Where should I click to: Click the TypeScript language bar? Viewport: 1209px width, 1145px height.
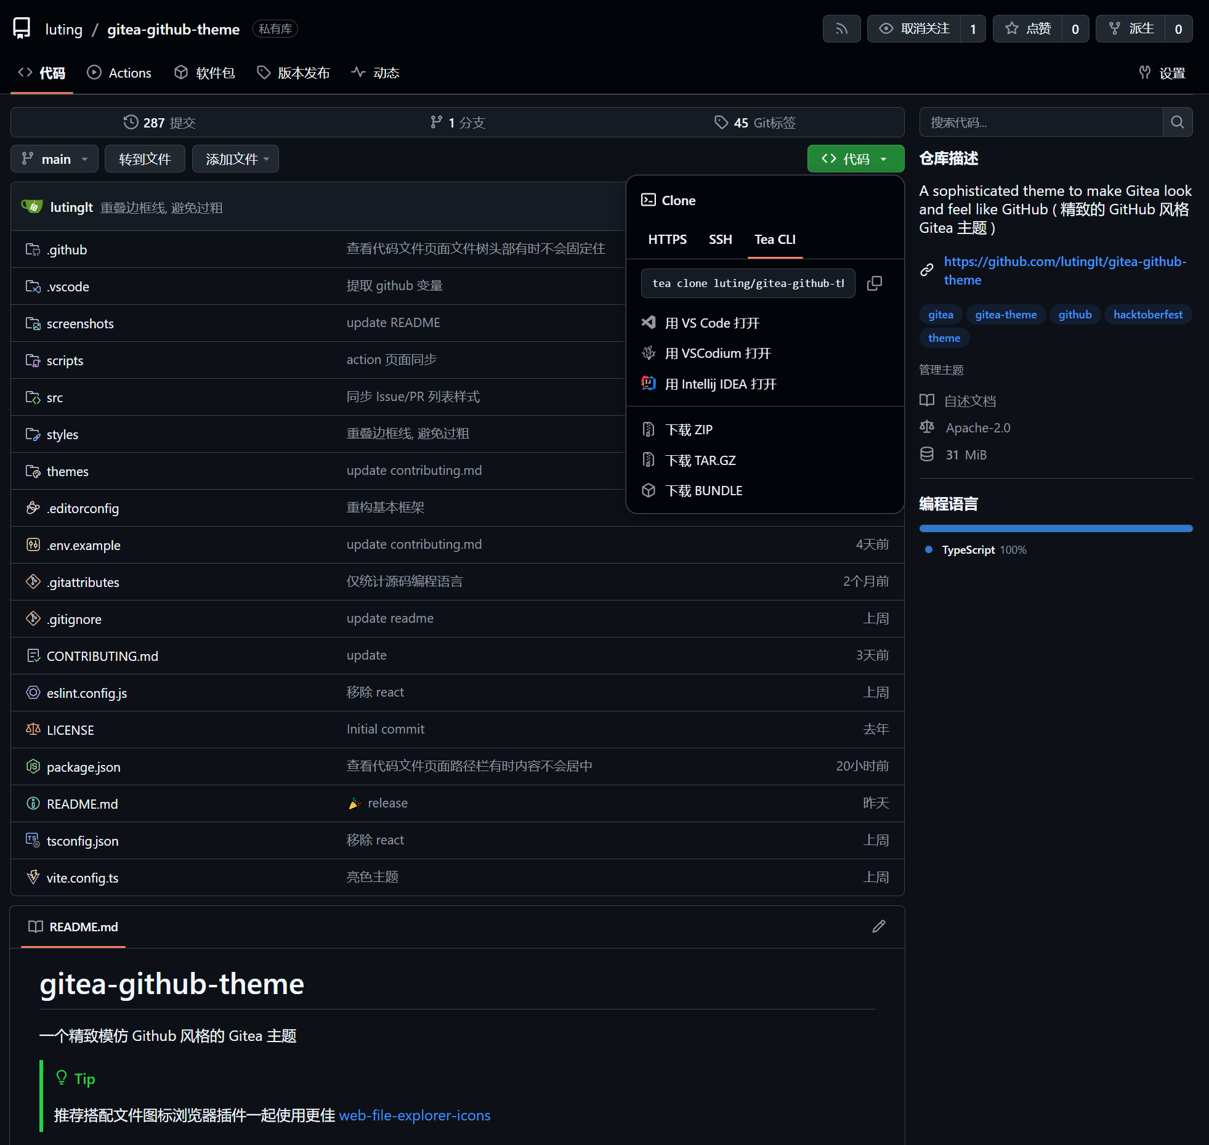click(1055, 528)
